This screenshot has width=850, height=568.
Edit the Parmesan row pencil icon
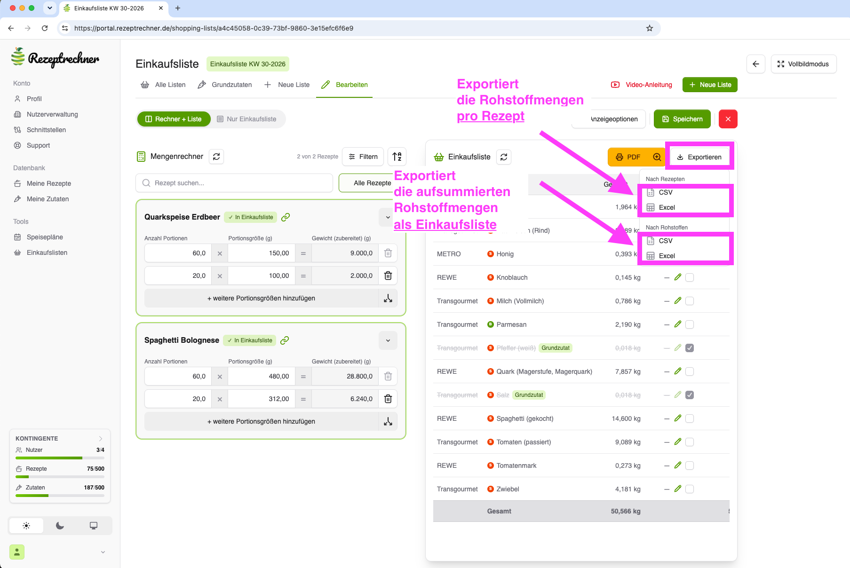(x=678, y=324)
